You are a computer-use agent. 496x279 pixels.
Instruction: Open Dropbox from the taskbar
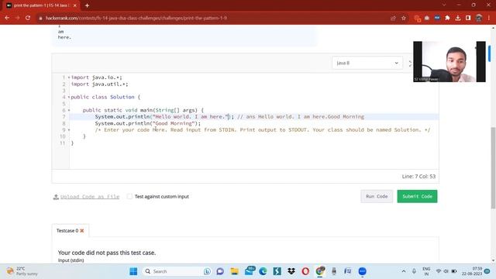tap(291, 271)
